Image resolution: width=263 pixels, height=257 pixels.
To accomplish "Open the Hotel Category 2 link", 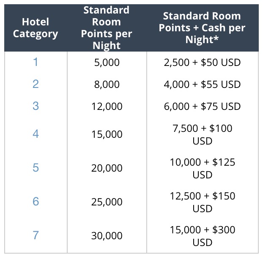I will point(36,84).
